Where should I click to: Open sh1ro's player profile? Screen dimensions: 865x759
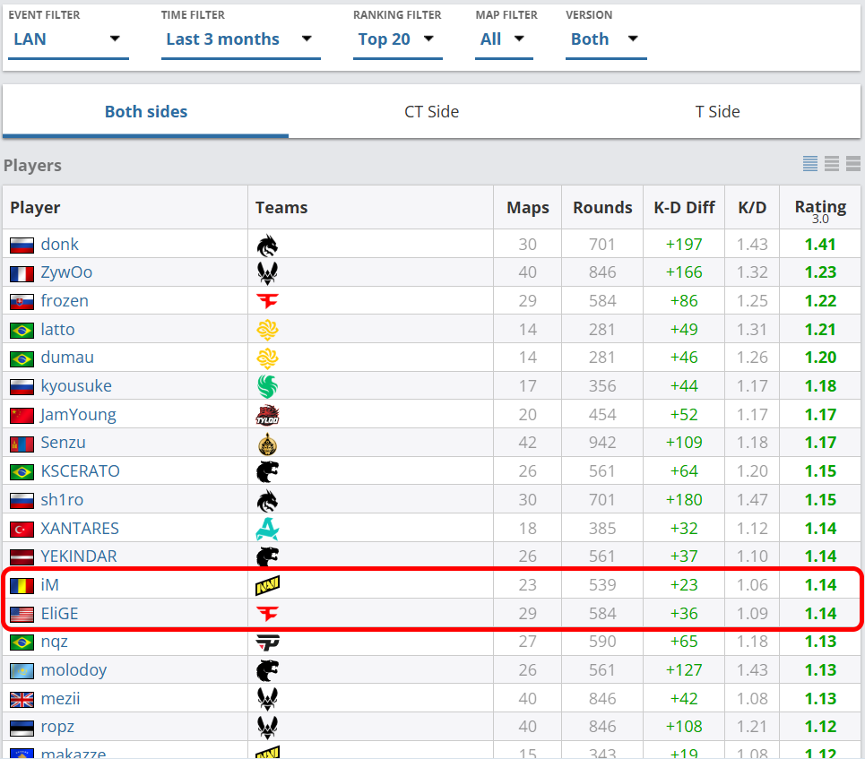point(62,500)
